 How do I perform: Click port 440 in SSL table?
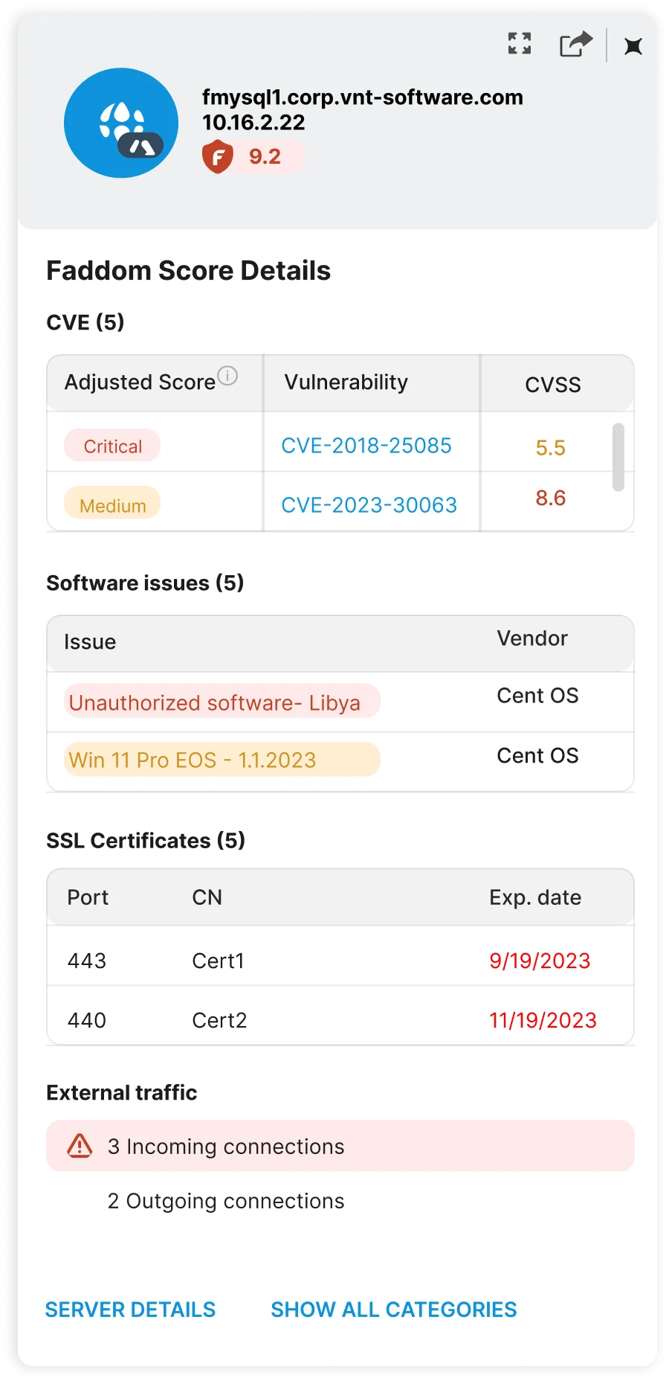[x=87, y=1021]
